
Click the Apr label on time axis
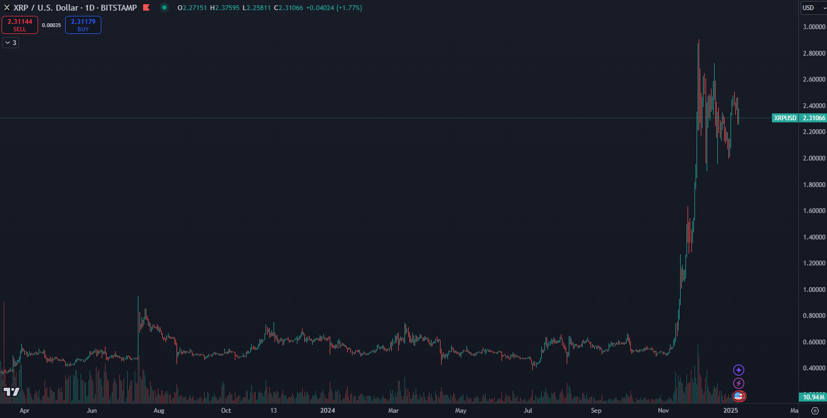(24, 411)
